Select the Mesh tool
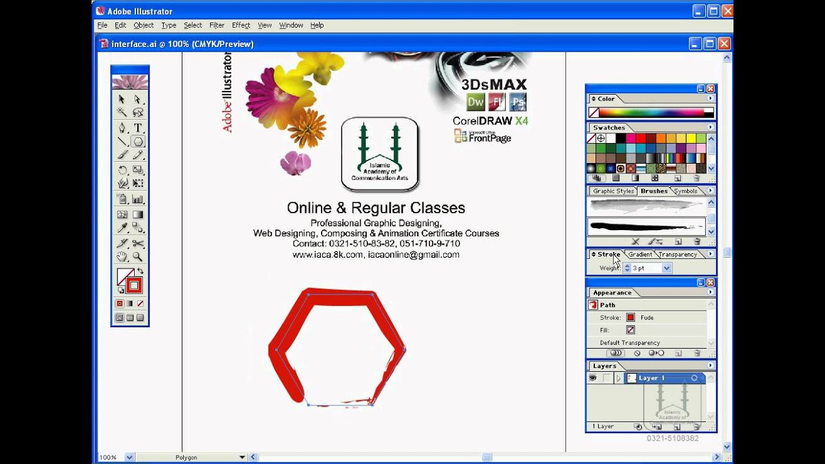The height and width of the screenshot is (464, 825). click(x=122, y=215)
